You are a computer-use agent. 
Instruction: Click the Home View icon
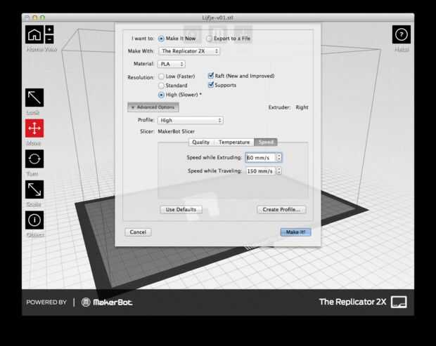[x=34, y=34]
